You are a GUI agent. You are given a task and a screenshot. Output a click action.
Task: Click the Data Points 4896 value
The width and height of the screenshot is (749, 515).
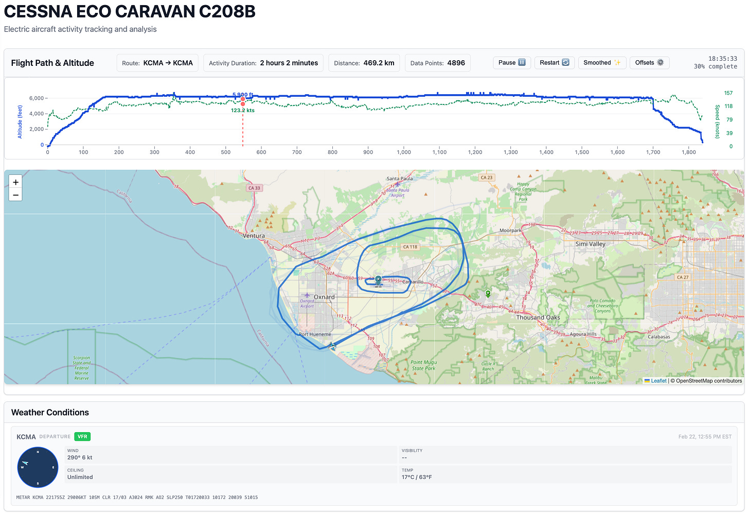point(438,63)
